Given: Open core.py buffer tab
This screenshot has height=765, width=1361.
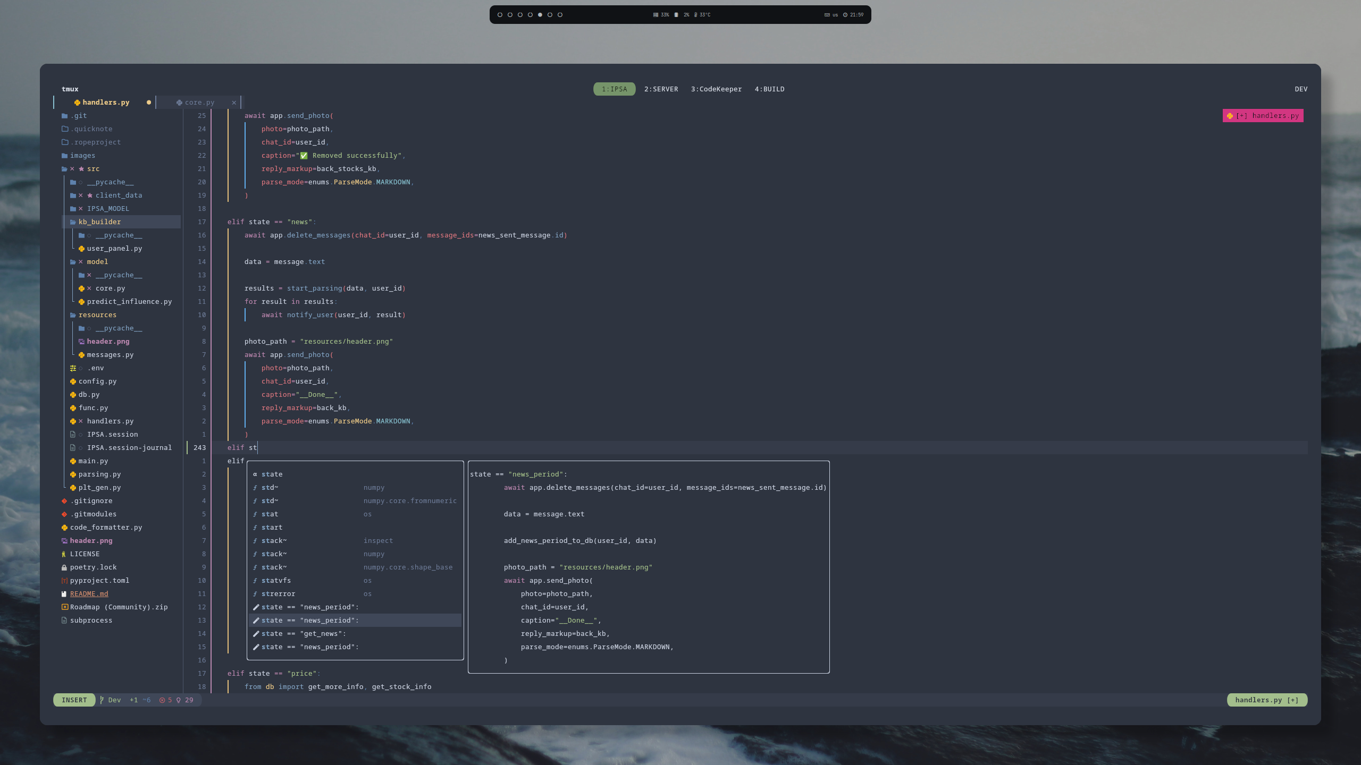Looking at the screenshot, I should point(199,103).
